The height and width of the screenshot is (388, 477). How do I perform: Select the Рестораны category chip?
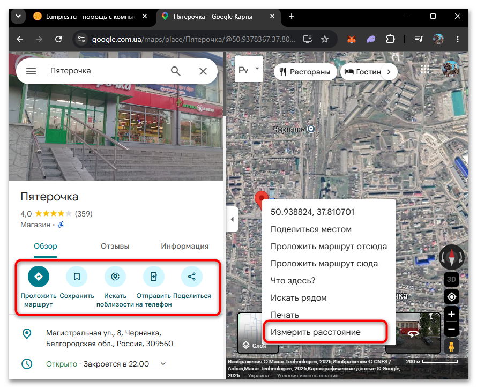[x=305, y=72]
